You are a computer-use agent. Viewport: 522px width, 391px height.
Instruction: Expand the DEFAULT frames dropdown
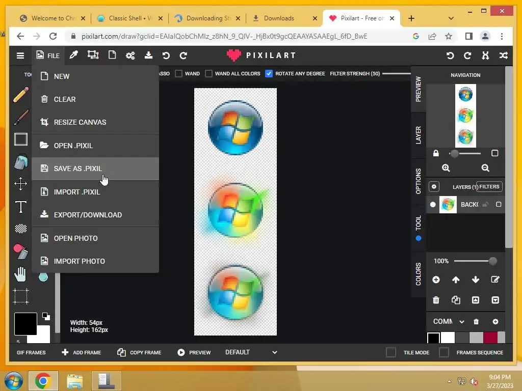pyautogui.click(x=251, y=352)
